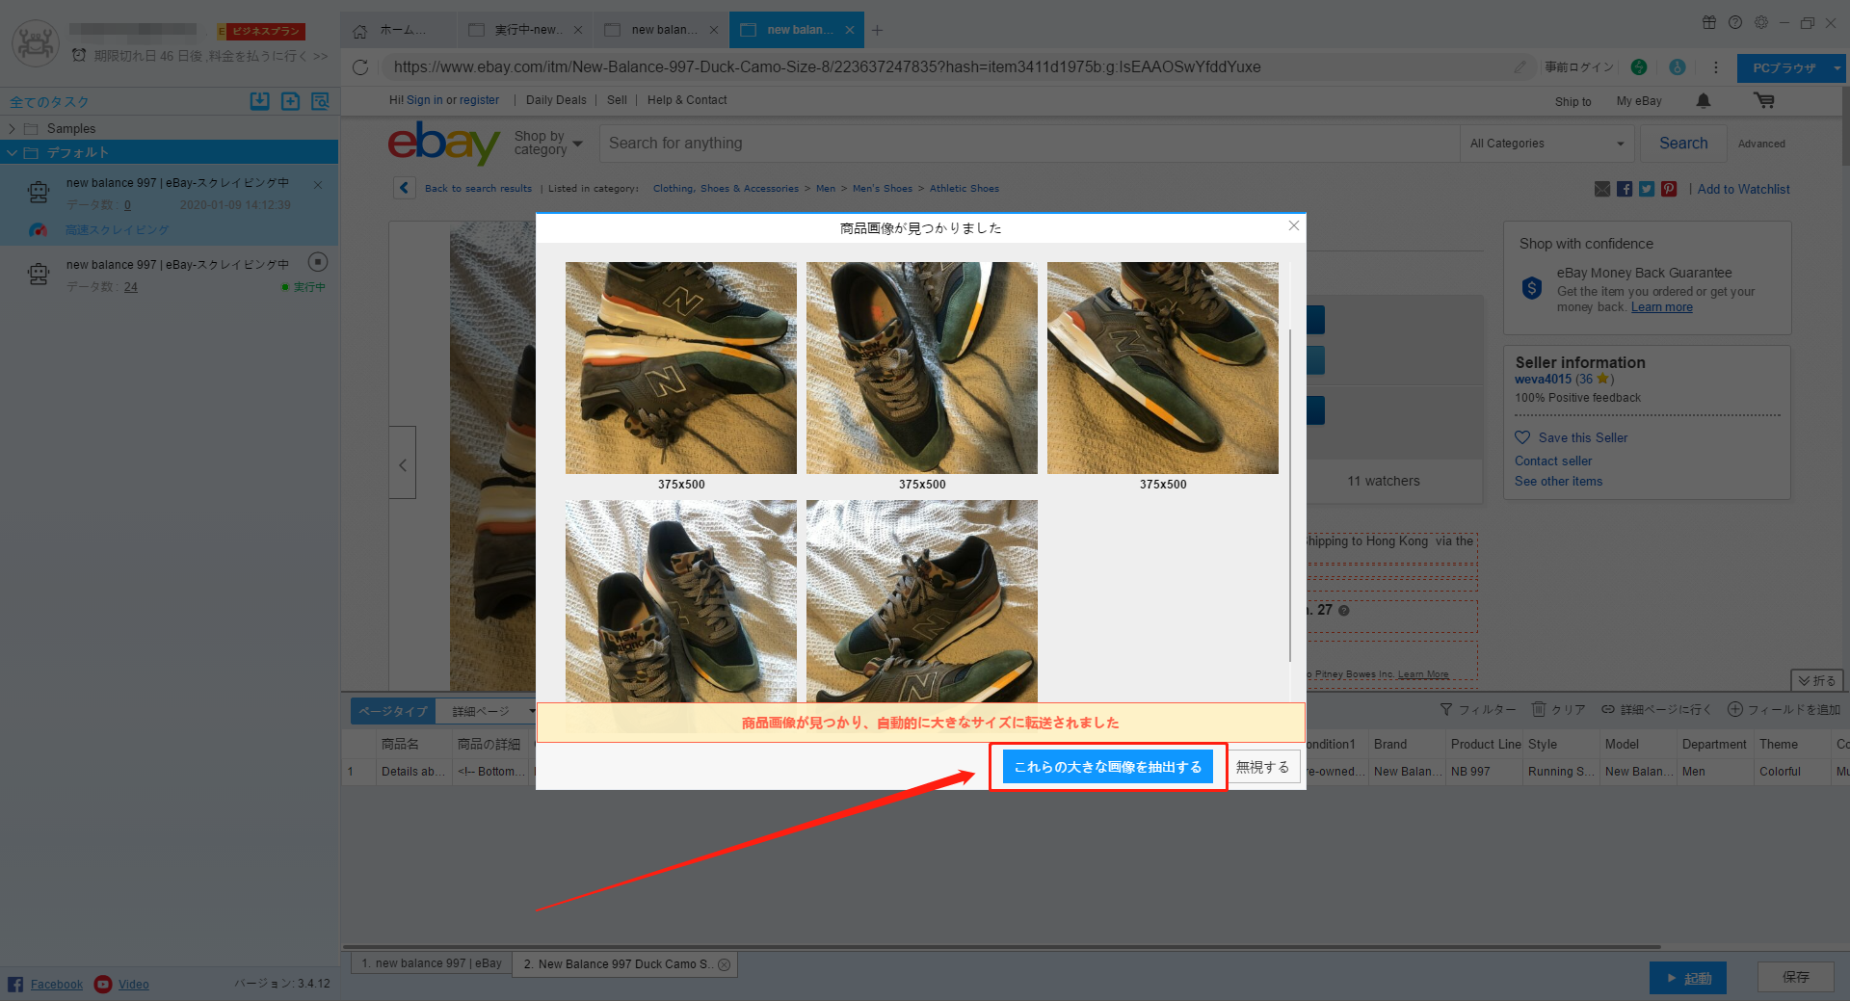Click the new task plus icon in sidebar header
This screenshot has height=1001, width=1850.
(x=290, y=101)
